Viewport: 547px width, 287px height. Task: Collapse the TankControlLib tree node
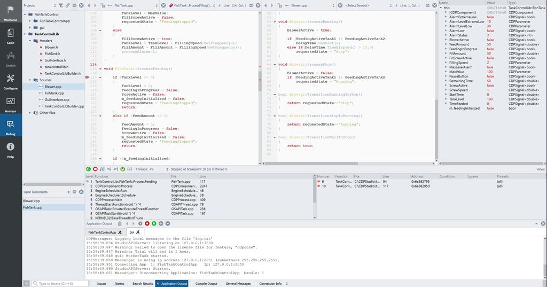pos(25,34)
